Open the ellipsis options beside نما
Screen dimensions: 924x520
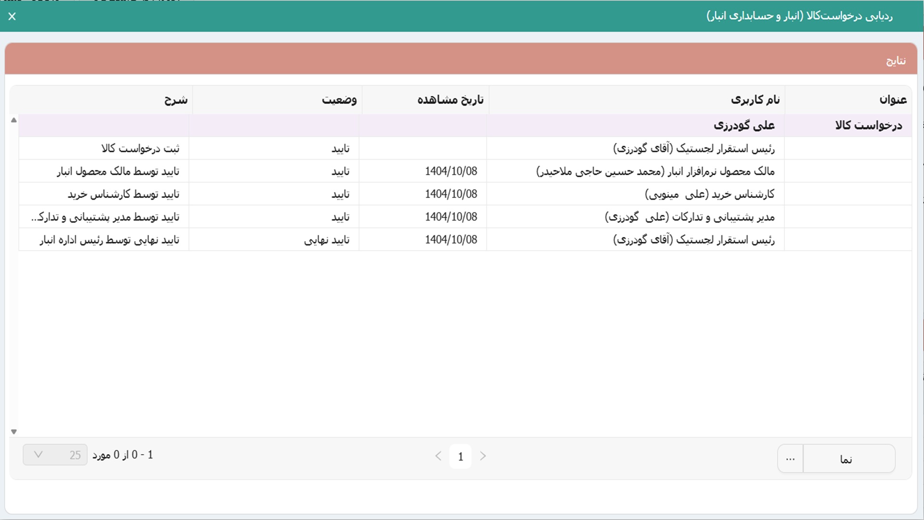coord(790,459)
